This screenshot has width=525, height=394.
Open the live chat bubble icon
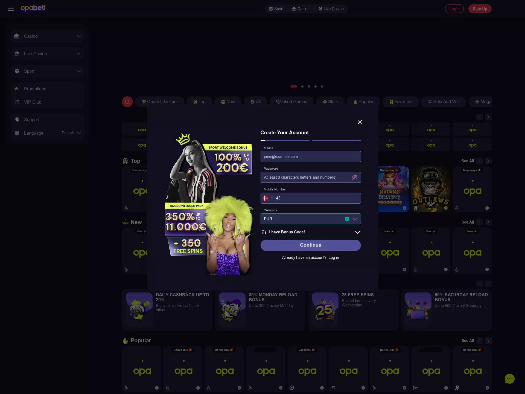pyautogui.click(x=509, y=379)
